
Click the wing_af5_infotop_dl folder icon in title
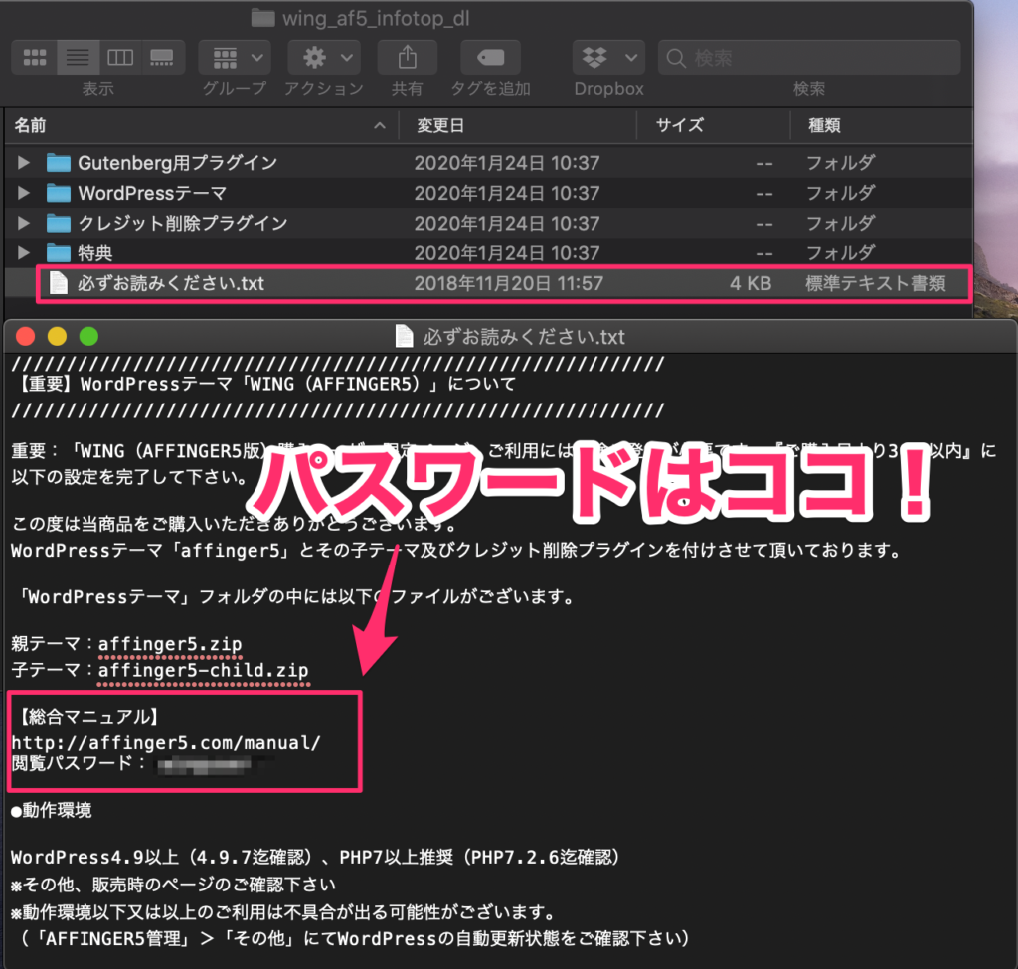tap(262, 18)
